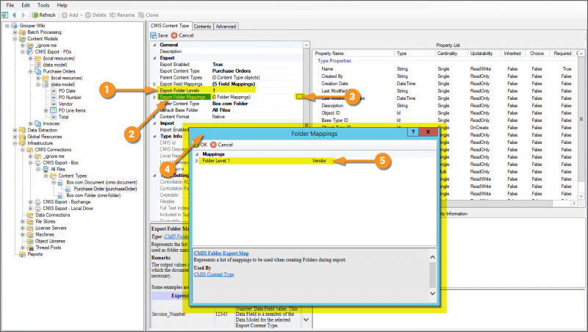Select the Total field in tree

coord(63,117)
